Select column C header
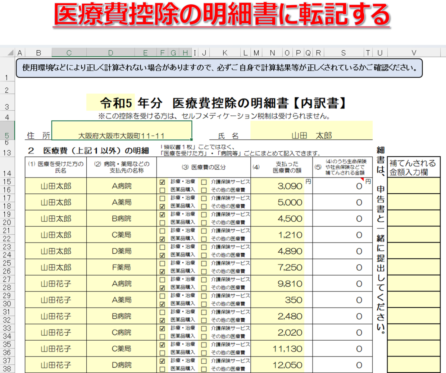Viewport: 446px width, 373px height. point(69,53)
